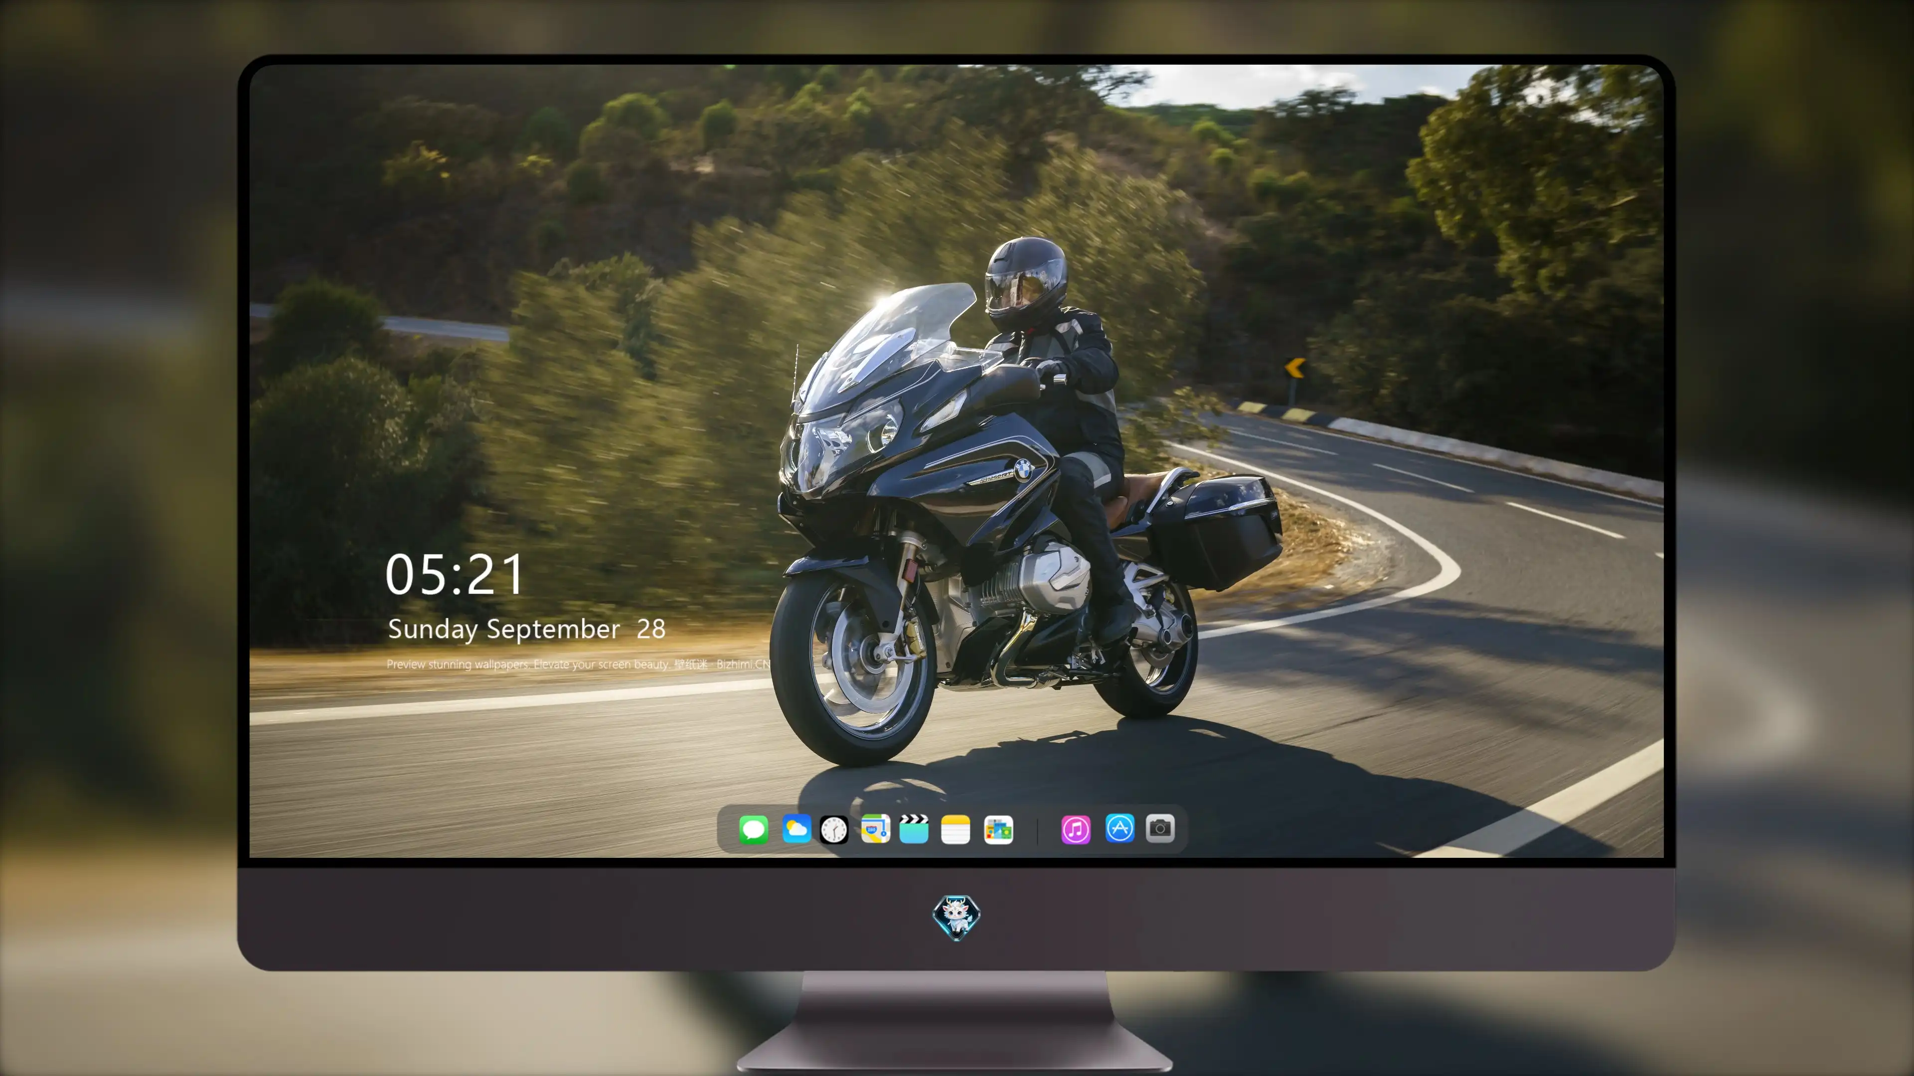
Task: Open the blue App Store icon
Action: pyautogui.click(x=1119, y=829)
